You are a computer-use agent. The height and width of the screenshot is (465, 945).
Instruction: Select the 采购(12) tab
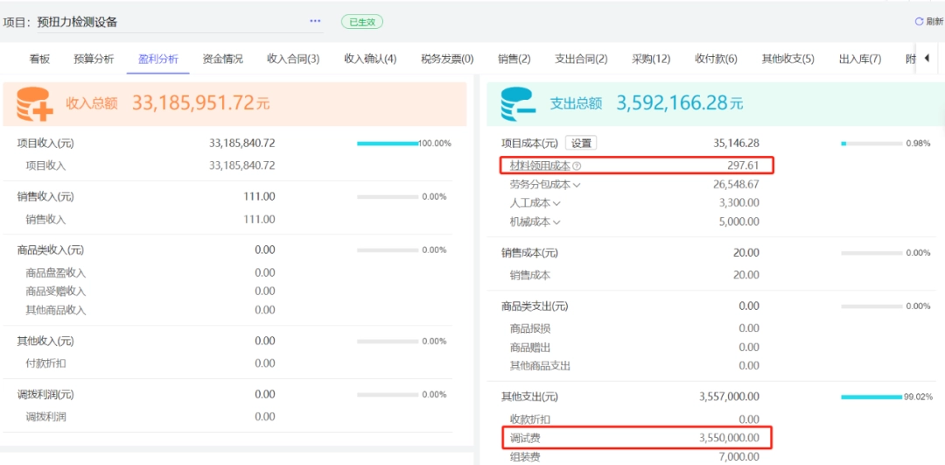point(651,59)
